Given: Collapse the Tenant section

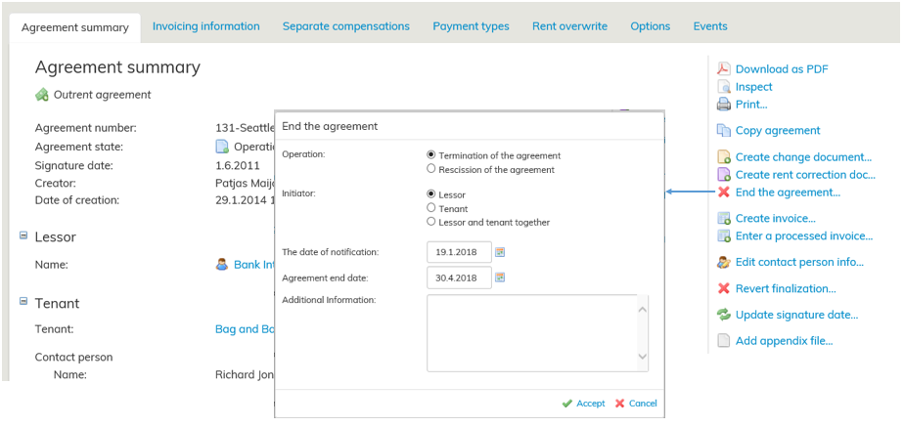Looking at the screenshot, I should pos(23,301).
